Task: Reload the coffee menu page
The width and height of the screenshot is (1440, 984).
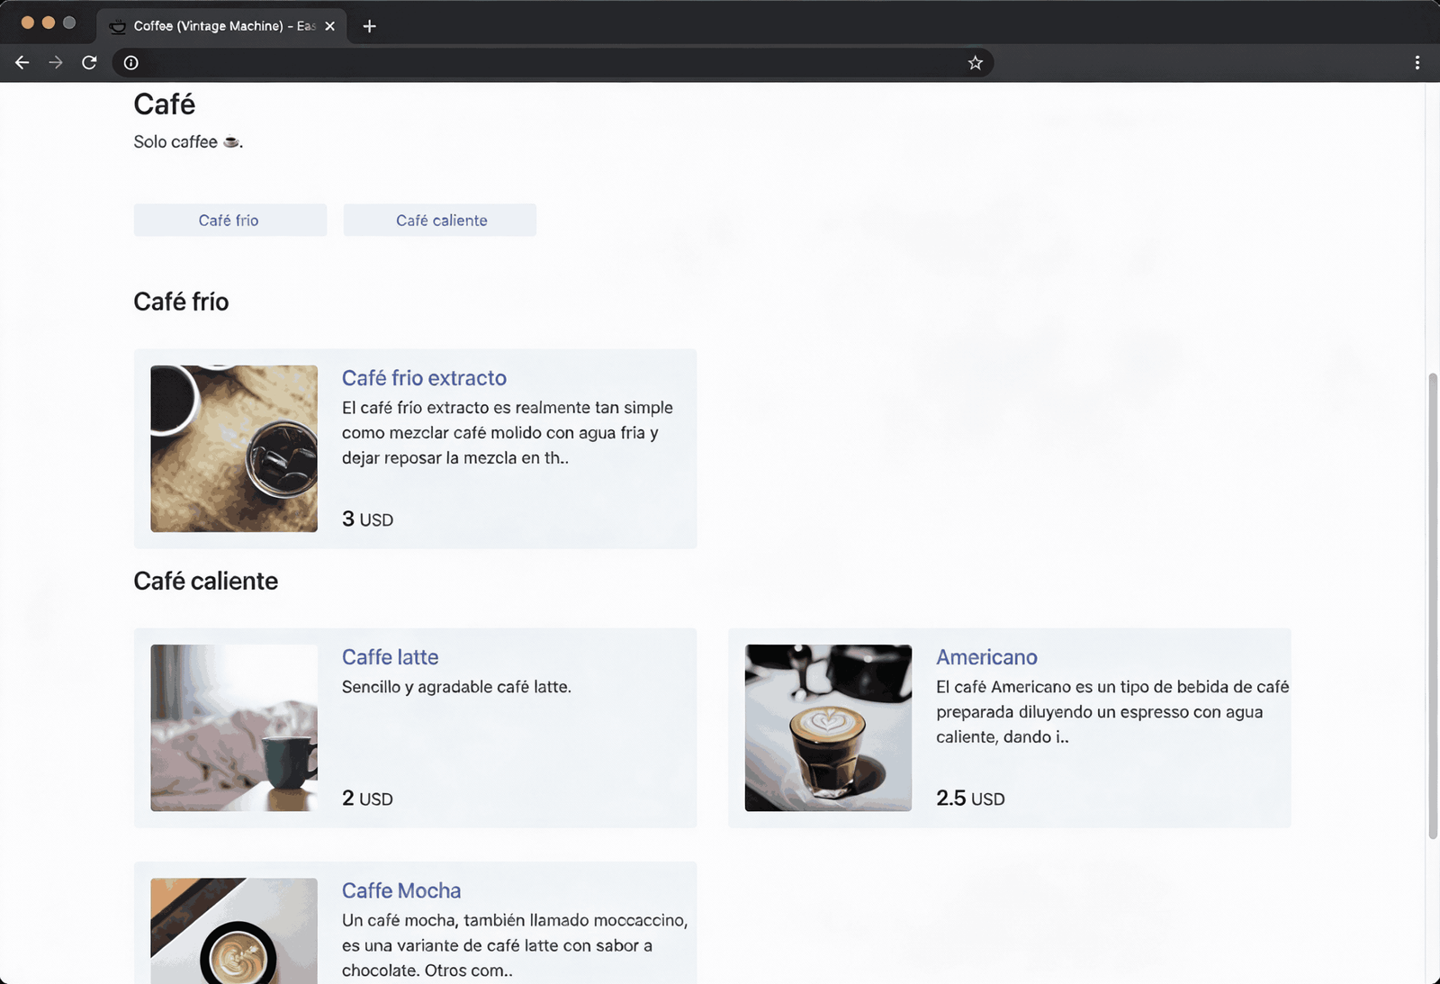Action: (x=89, y=62)
